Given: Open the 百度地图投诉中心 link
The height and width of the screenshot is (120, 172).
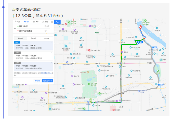Looking at the screenshot, I should point(46,73).
